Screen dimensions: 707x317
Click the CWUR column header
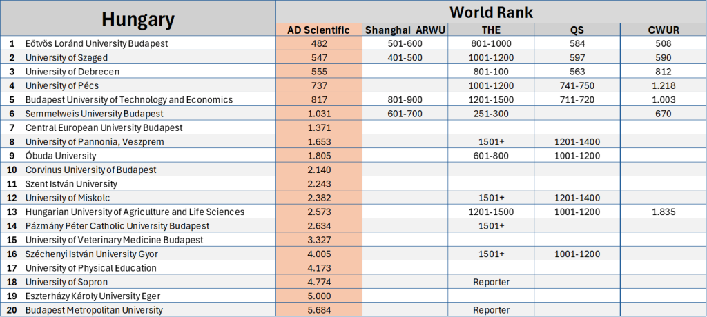[664, 30]
